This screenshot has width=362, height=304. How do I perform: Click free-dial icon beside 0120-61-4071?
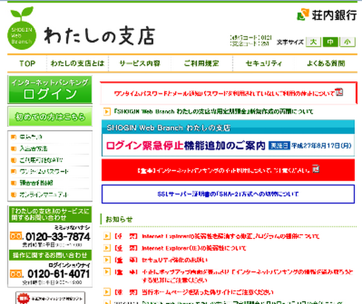click(x=16, y=273)
